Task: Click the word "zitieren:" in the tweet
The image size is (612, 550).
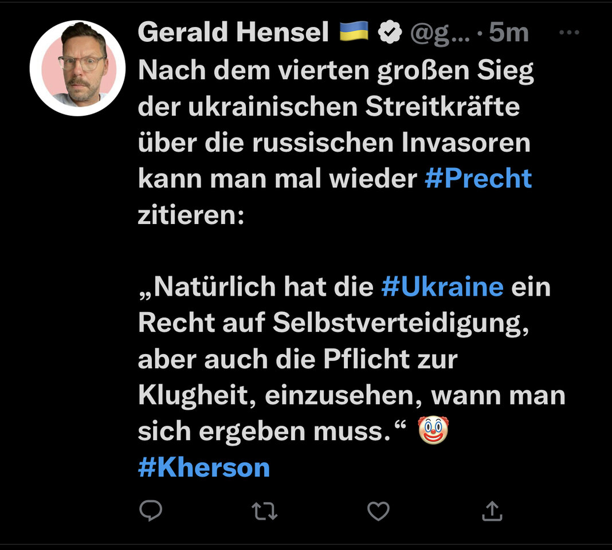Action: (191, 215)
